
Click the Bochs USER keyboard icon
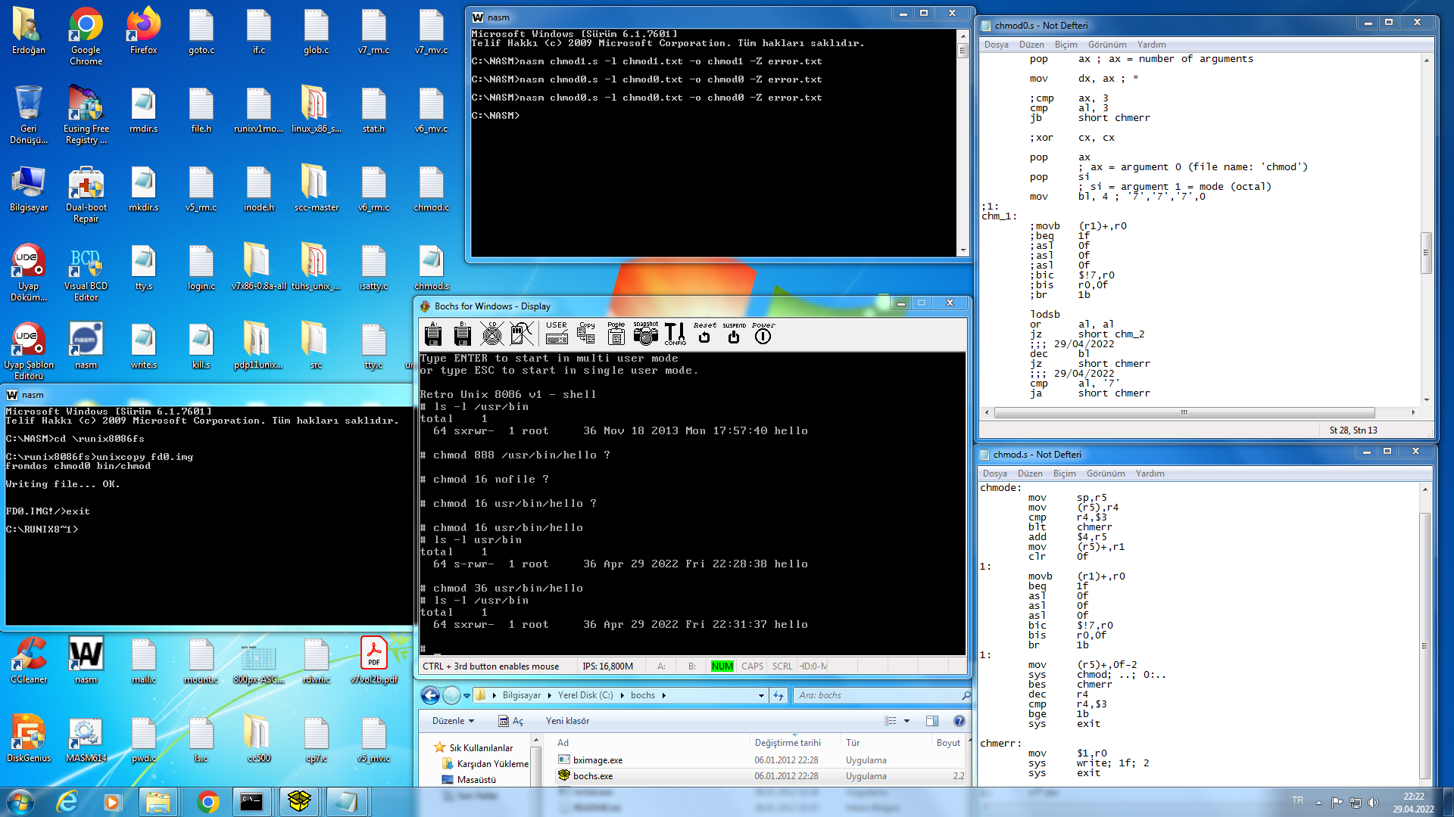tap(557, 333)
